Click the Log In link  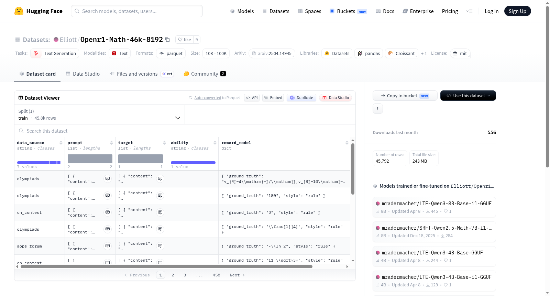point(492,11)
